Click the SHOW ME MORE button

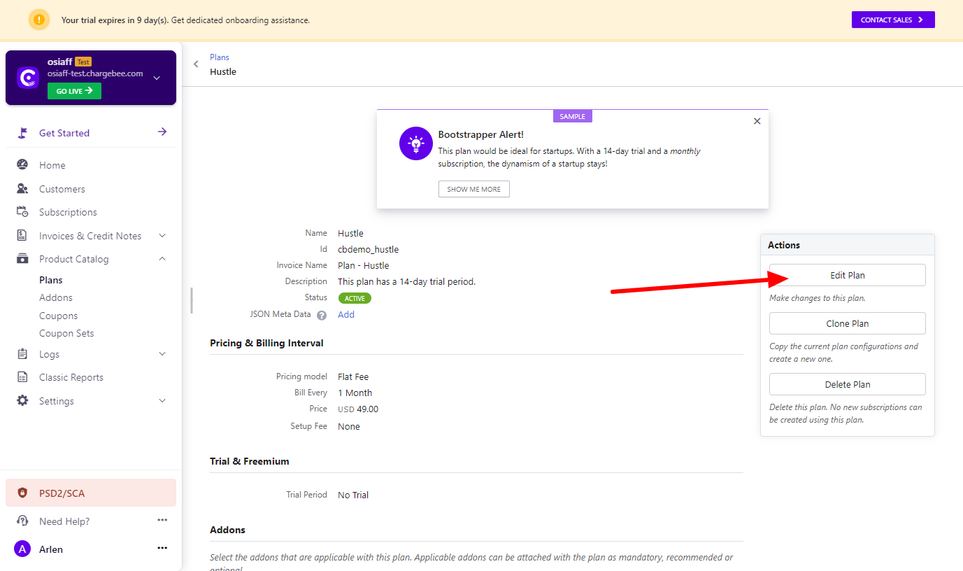(x=474, y=189)
